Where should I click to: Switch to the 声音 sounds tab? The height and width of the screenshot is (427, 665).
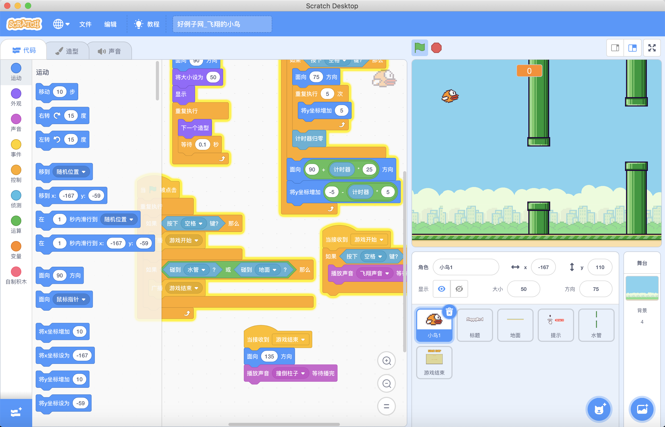[x=110, y=51]
